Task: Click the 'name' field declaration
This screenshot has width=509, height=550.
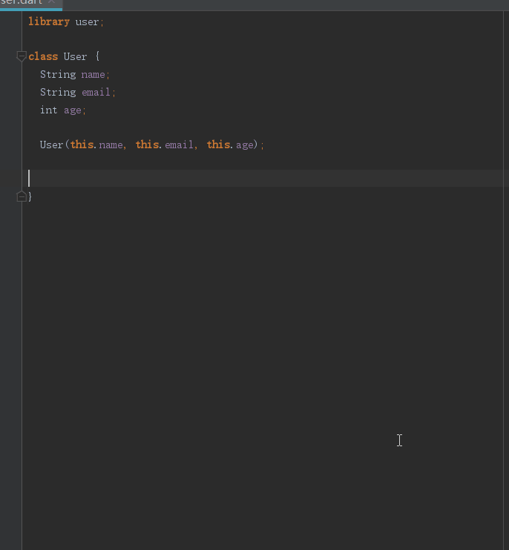Action: pos(93,74)
